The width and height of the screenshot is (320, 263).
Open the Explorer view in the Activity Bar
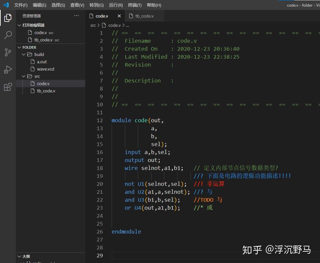click(8, 18)
